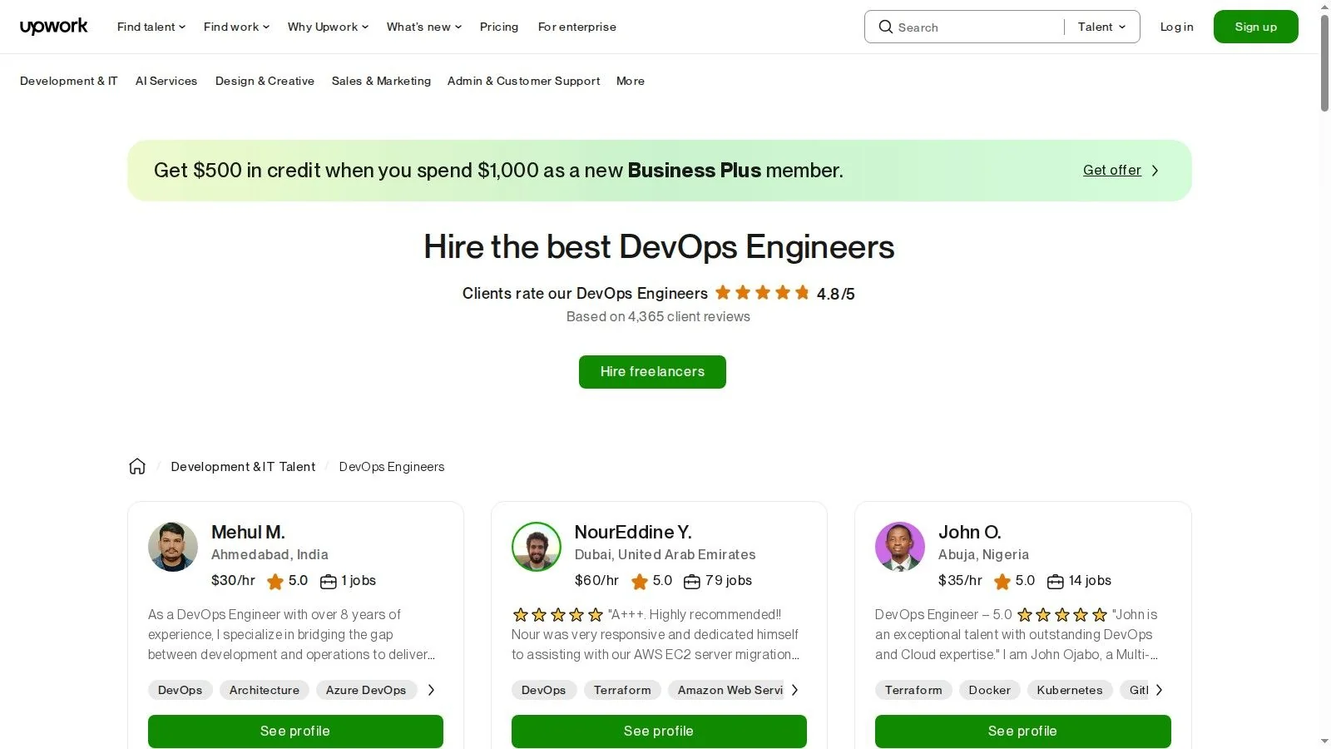Click the DevOps tag on NourEddine's card
The height and width of the screenshot is (749, 1331).
(544, 690)
